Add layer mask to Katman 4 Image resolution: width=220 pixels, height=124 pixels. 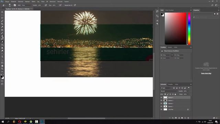176,118
